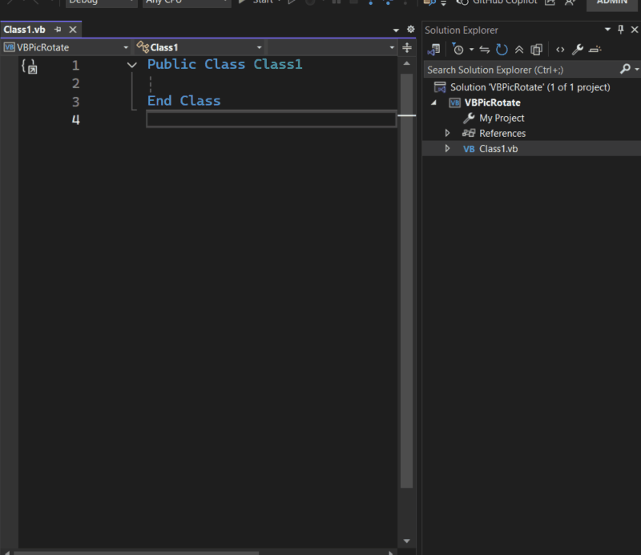Collapse the Public Class Class1 outlining chevron
Image resolution: width=641 pixels, height=555 pixels.
pos(131,65)
